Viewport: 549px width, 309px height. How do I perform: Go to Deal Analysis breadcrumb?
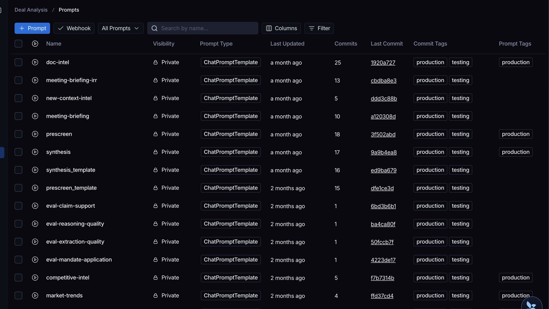31,10
